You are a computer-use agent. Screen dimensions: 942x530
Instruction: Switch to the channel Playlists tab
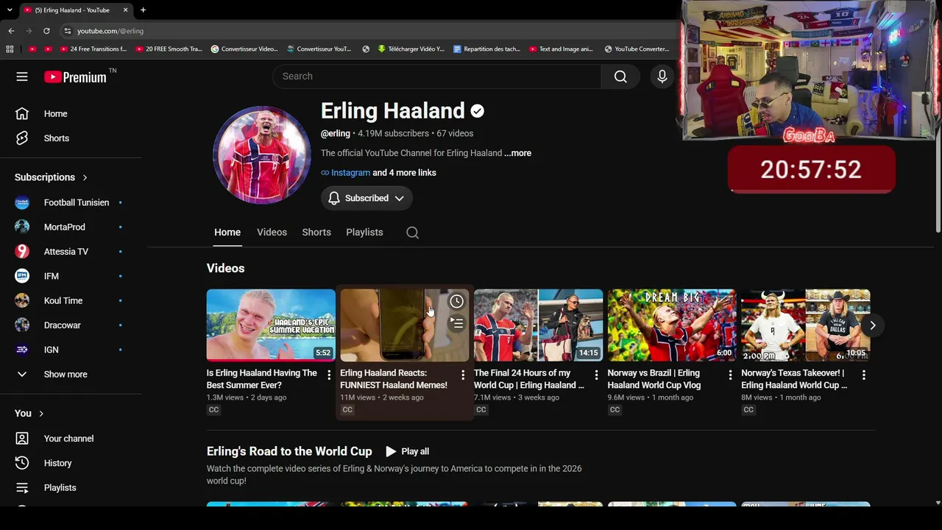364,233
